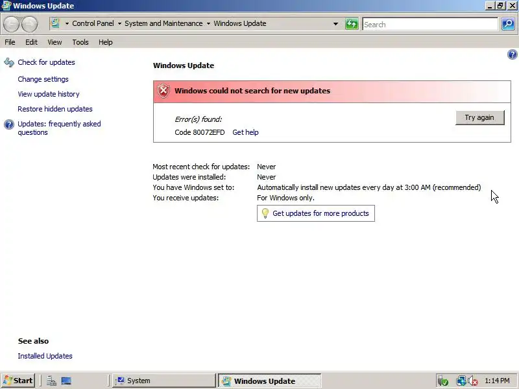Open the File menu
The image size is (519, 389).
point(10,42)
